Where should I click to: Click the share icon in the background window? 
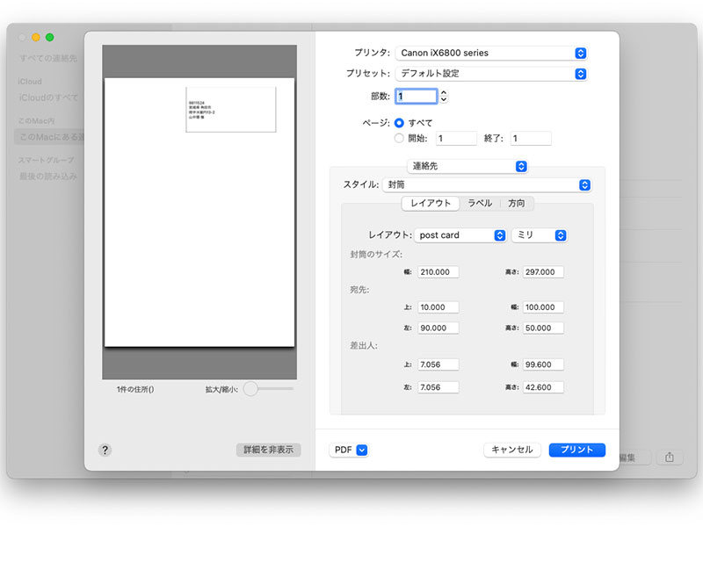click(x=670, y=458)
